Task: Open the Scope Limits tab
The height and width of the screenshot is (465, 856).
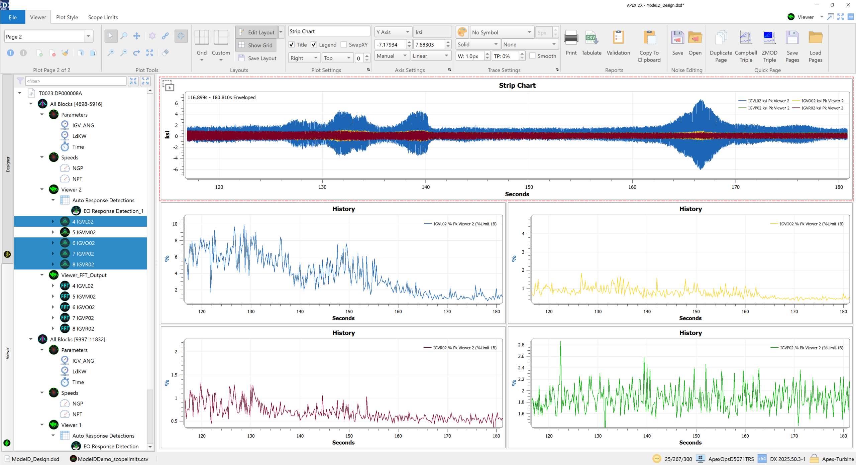Action: tap(103, 17)
